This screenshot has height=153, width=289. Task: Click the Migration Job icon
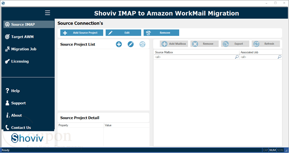pyautogui.click(x=7, y=49)
